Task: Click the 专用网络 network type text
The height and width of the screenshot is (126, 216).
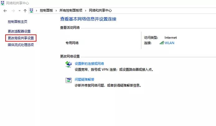Action: 72,43
